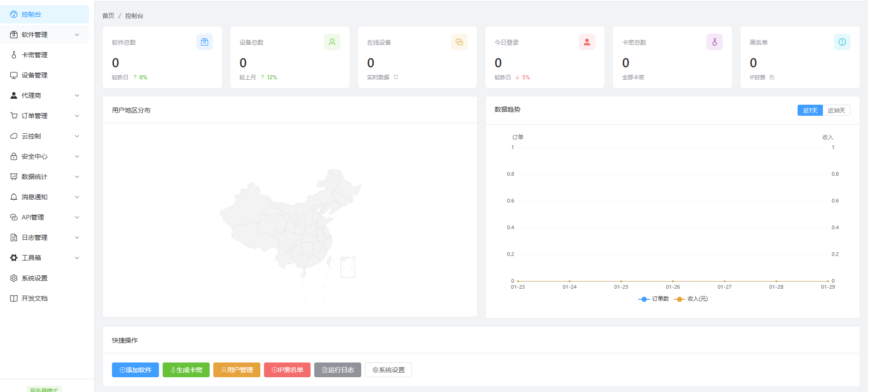
Task: Click the 用户管理 quick action button
Action: (237, 370)
